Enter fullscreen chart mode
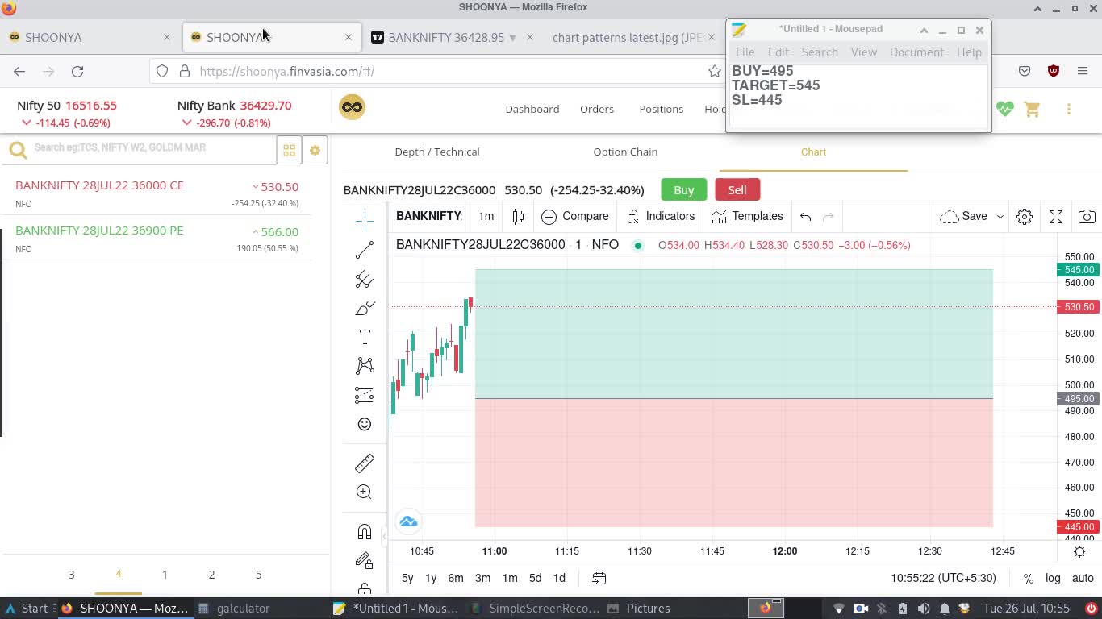1102x619 pixels. pos(1056,216)
